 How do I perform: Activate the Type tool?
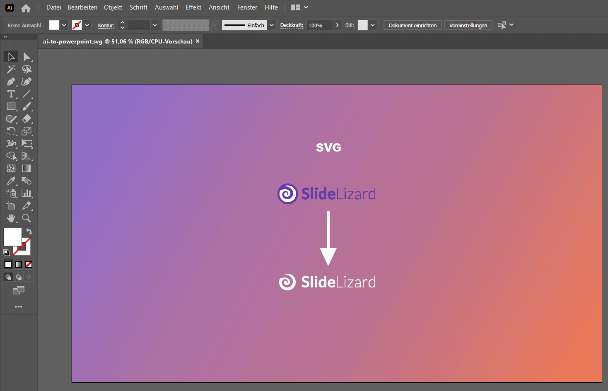tap(11, 94)
